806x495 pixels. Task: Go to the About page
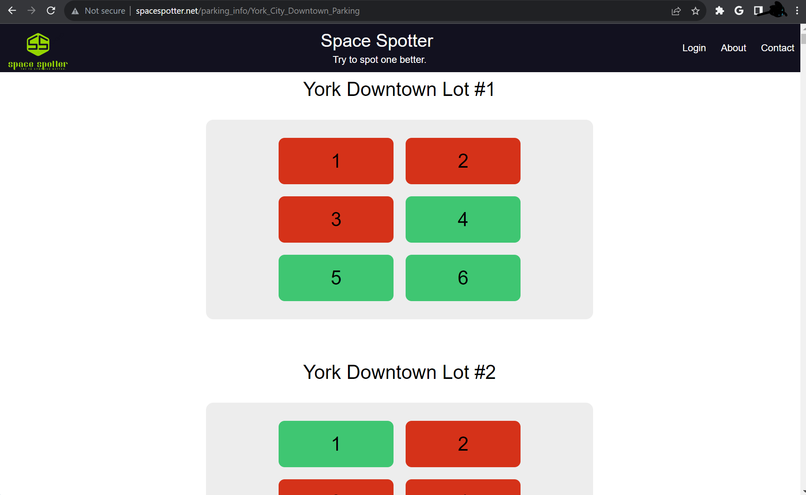pyautogui.click(x=733, y=48)
